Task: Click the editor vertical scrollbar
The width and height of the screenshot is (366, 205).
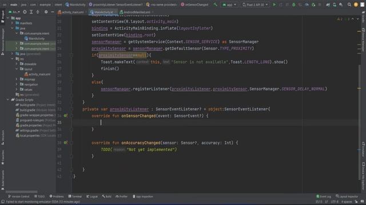Action: pos(360,122)
